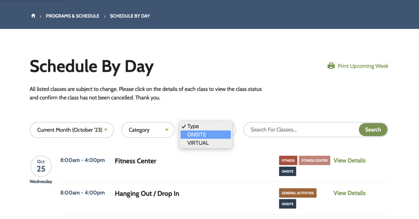View Details for Fitness Center
This screenshot has height=219, width=419.
tap(349, 160)
